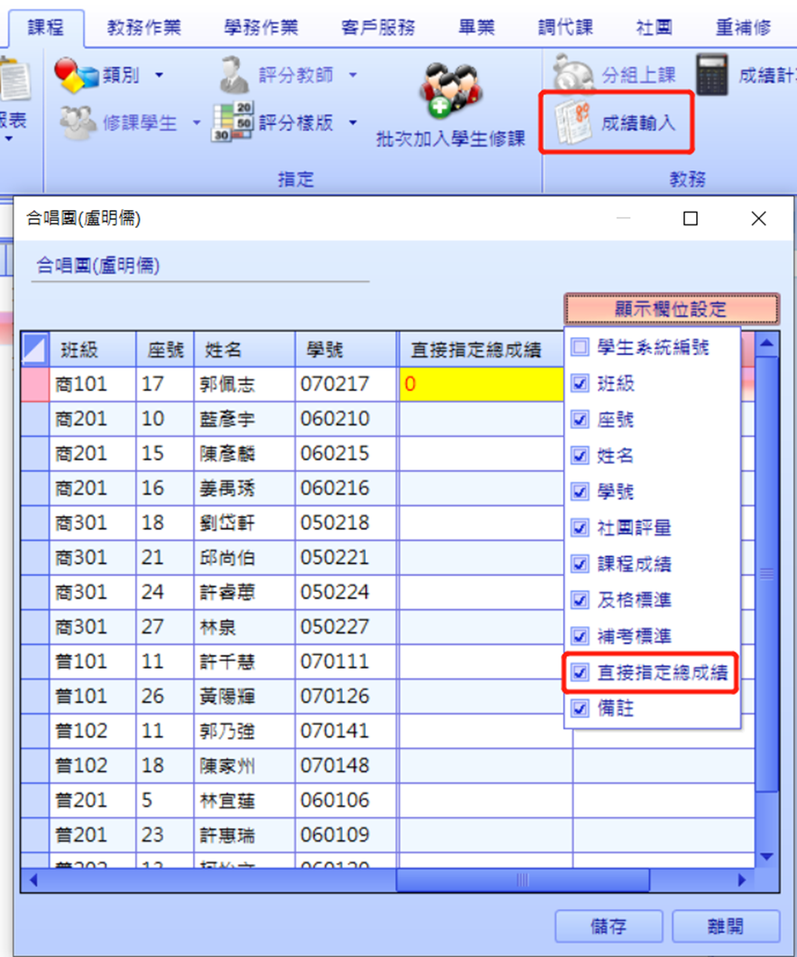Toggle the 備註 checkbox

tap(580, 708)
